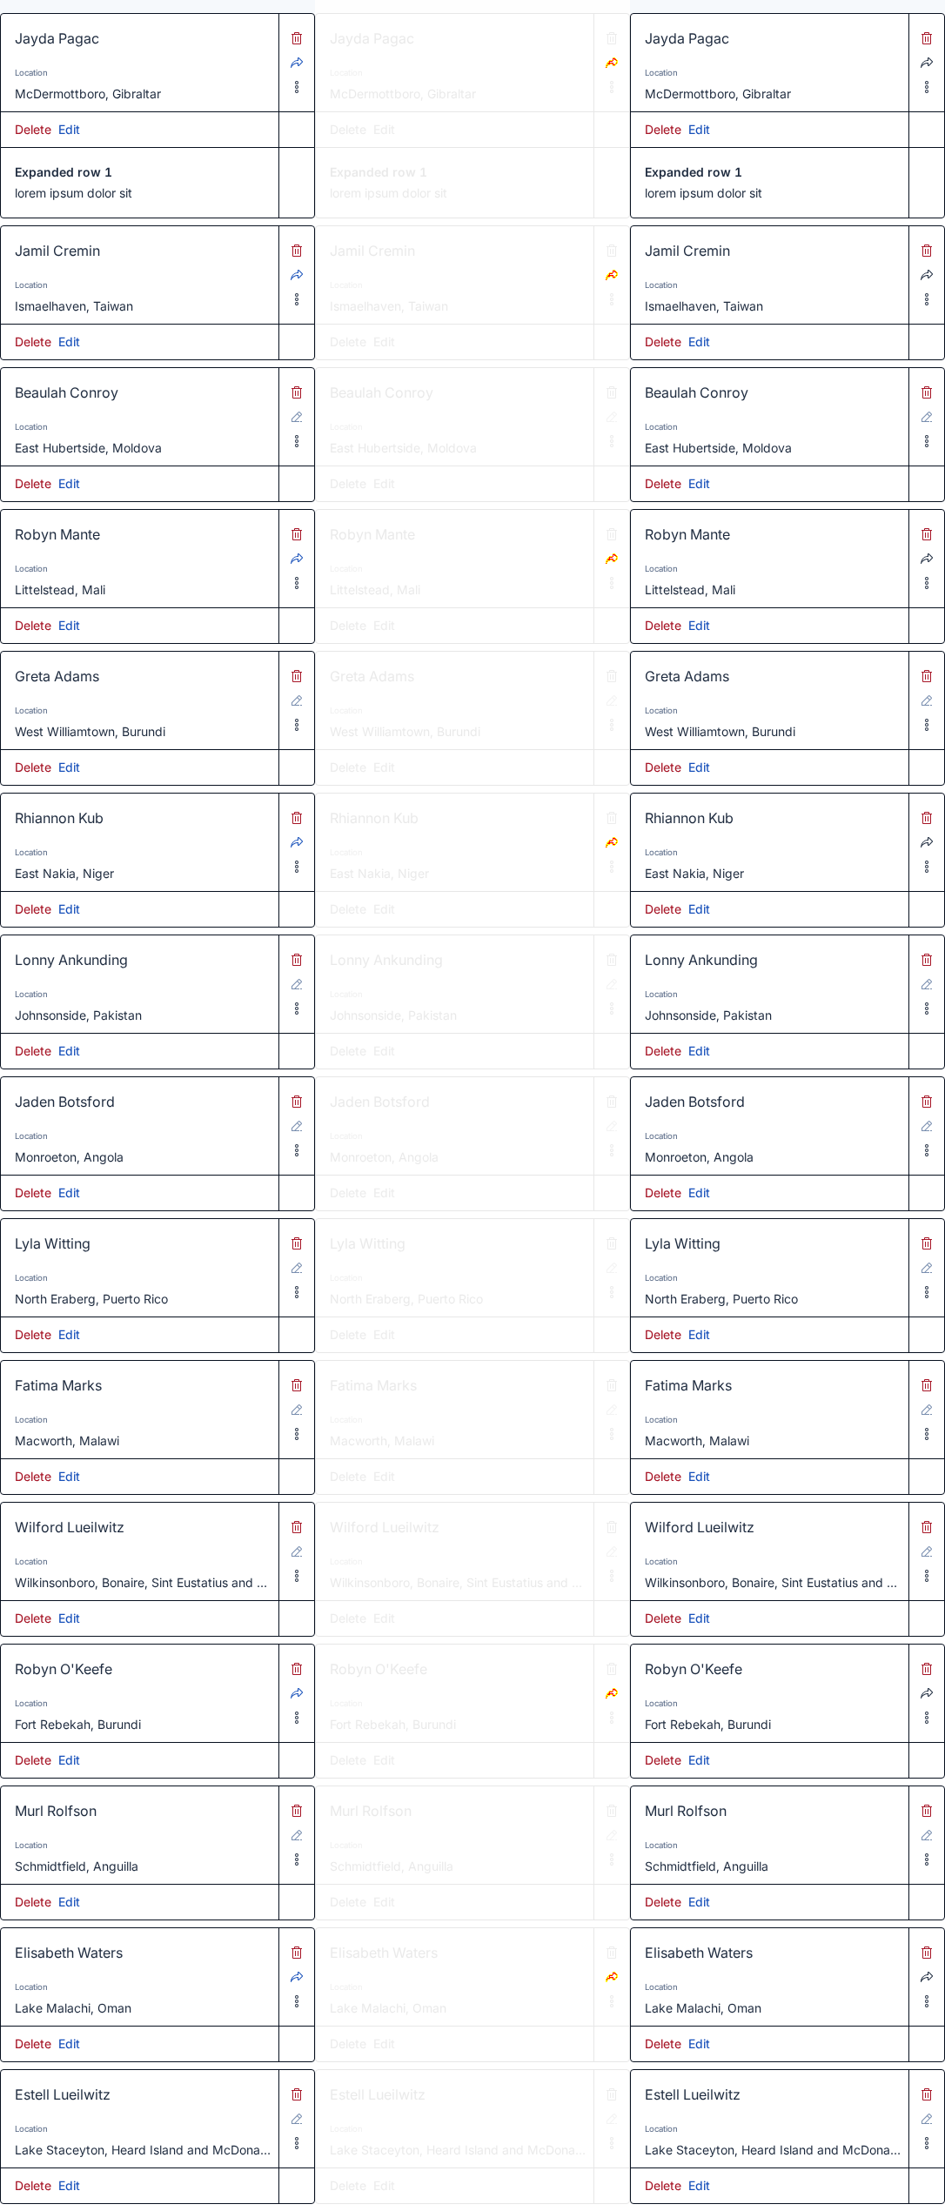Open three-dot menu on rightmost Wilford Lueilwitz card
The image size is (945, 2211).
click(927, 1576)
